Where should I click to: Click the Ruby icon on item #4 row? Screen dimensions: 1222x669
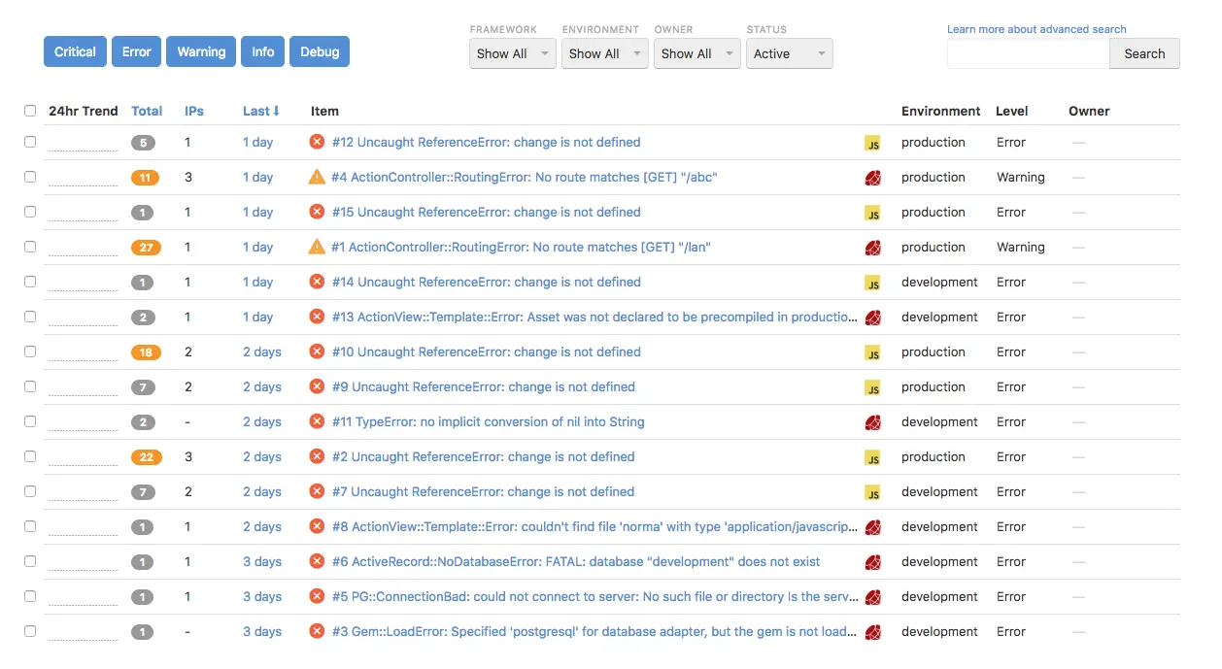(x=872, y=178)
